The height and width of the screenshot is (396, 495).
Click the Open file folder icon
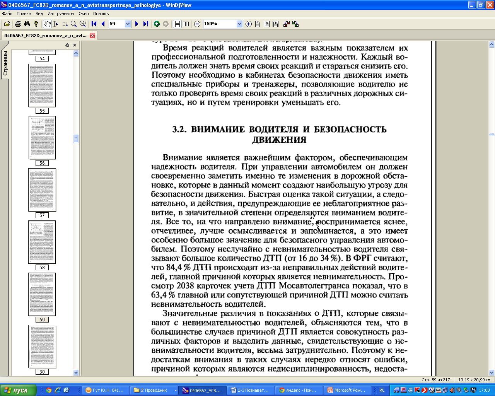coord(7,24)
